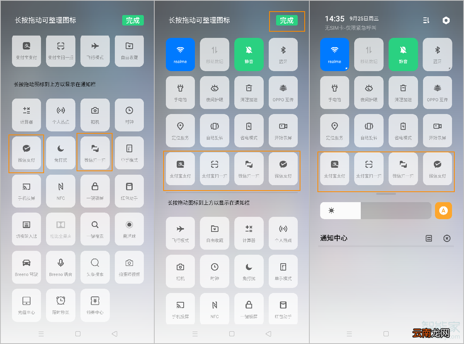The height and width of the screenshot is (344, 464).
Task: Tap the 14:35 clock text
Action: pos(334,19)
